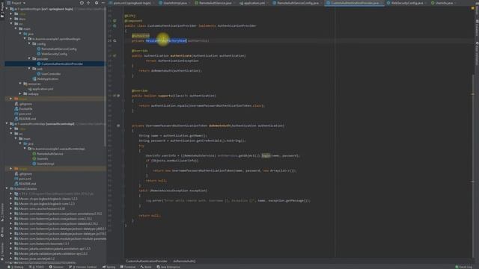
Task: Select Dockerfile in project tree
Action: (25, 108)
